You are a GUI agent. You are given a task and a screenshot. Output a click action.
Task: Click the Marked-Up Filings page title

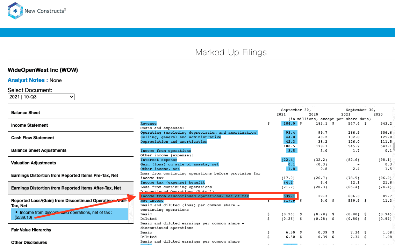[x=231, y=52]
